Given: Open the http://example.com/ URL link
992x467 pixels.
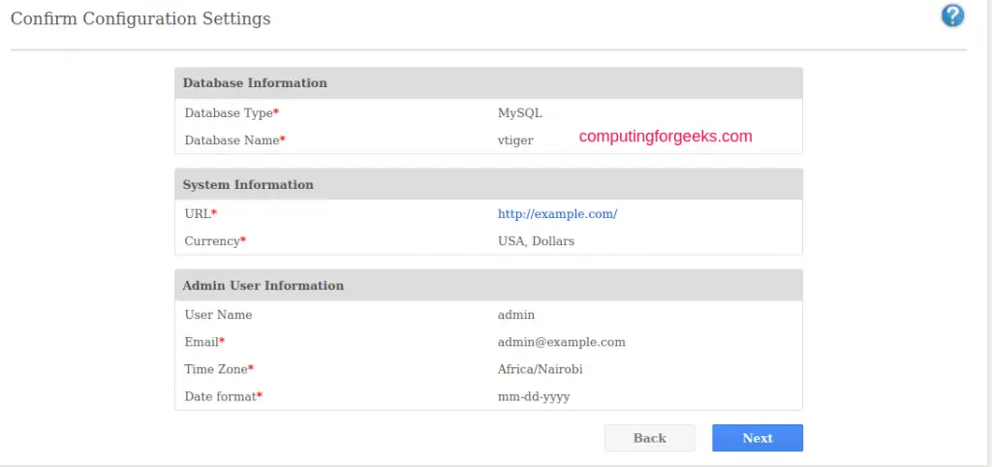Looking at the screenshot, I should (557, 214).
